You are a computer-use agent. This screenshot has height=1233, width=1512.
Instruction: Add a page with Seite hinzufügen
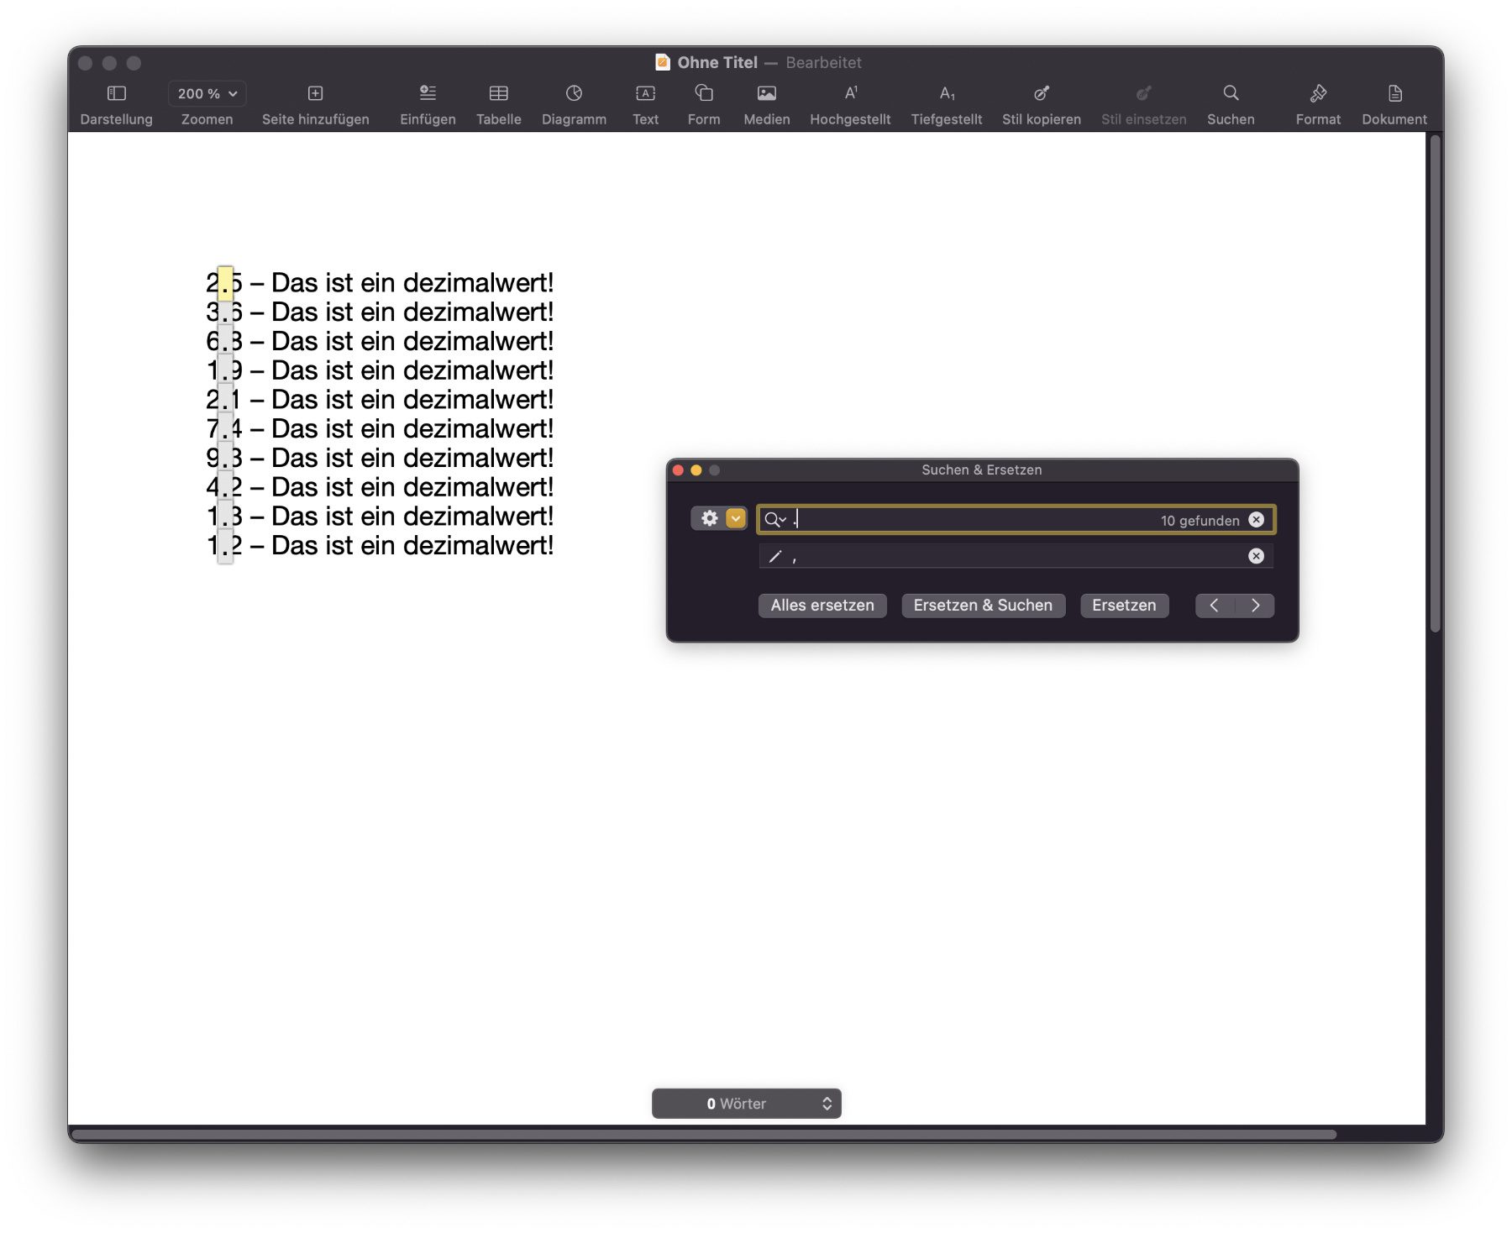(x=315, y=104)
